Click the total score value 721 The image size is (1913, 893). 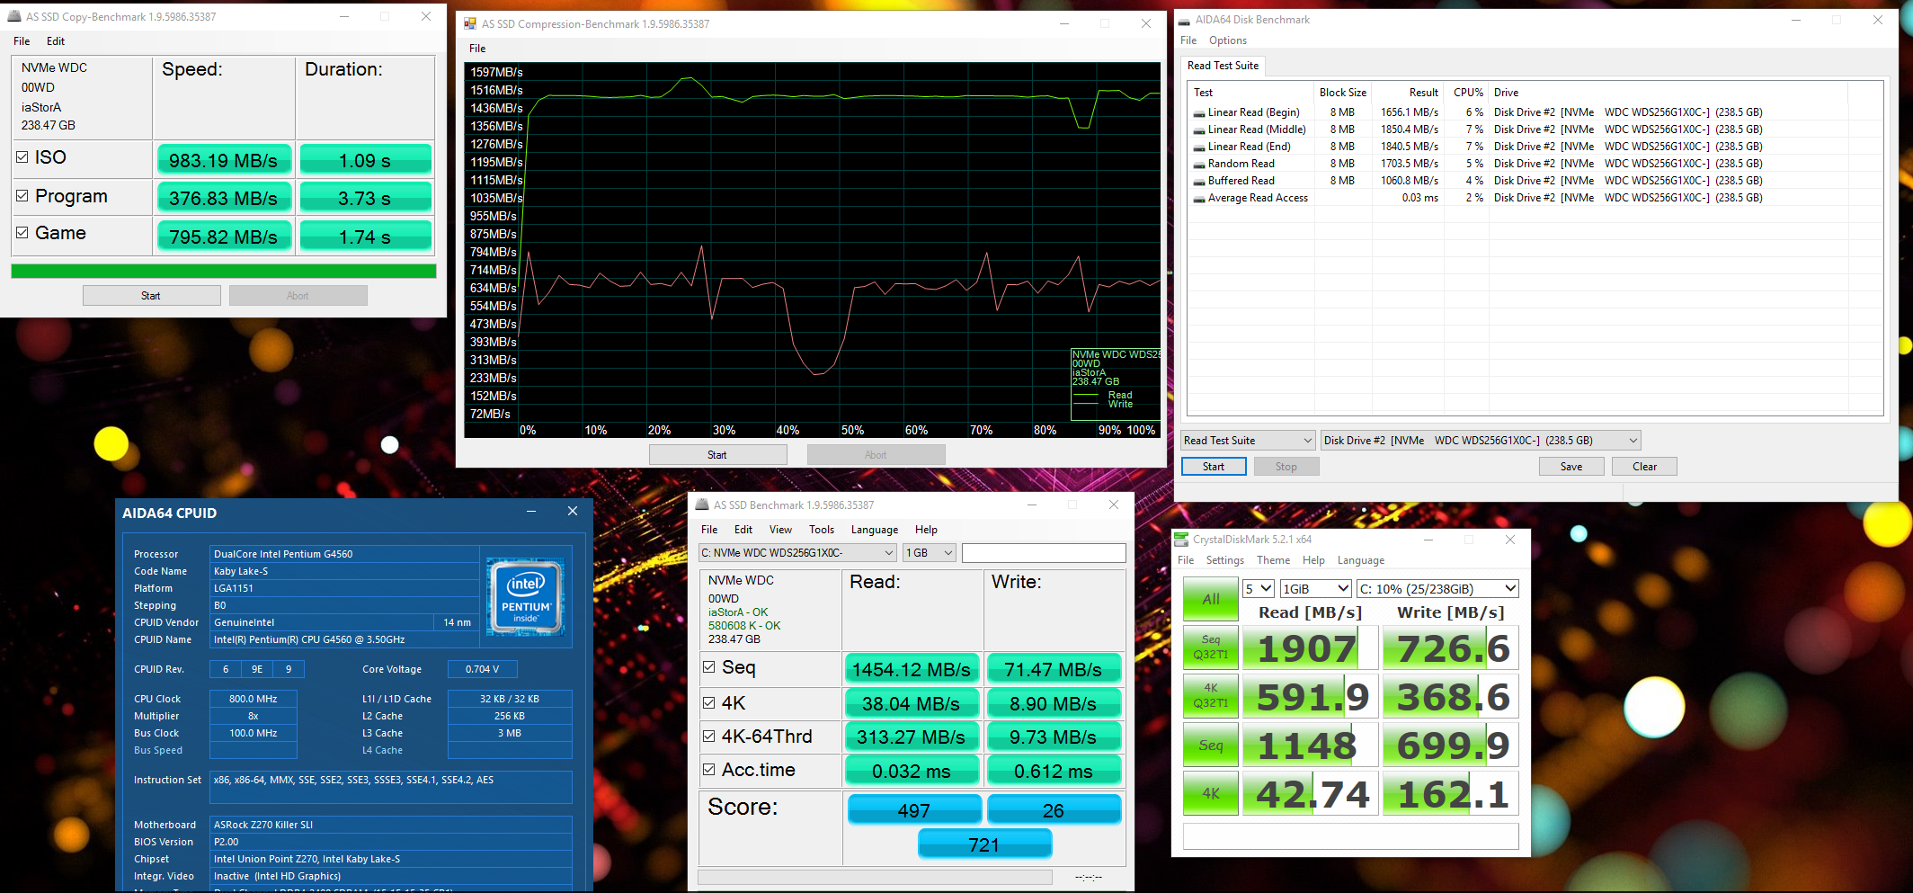984,844
